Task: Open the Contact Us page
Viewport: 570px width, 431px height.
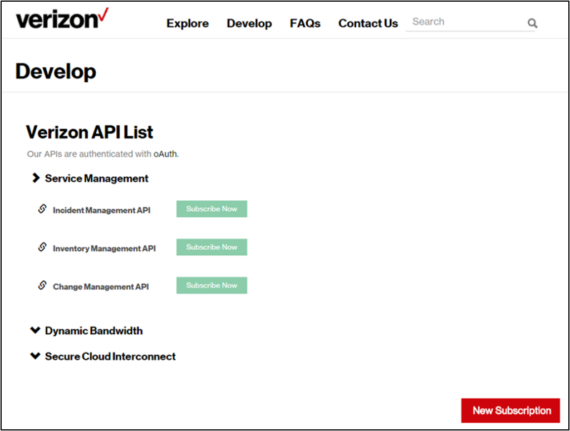Action: pyautogui.click(x=368, y=23)
